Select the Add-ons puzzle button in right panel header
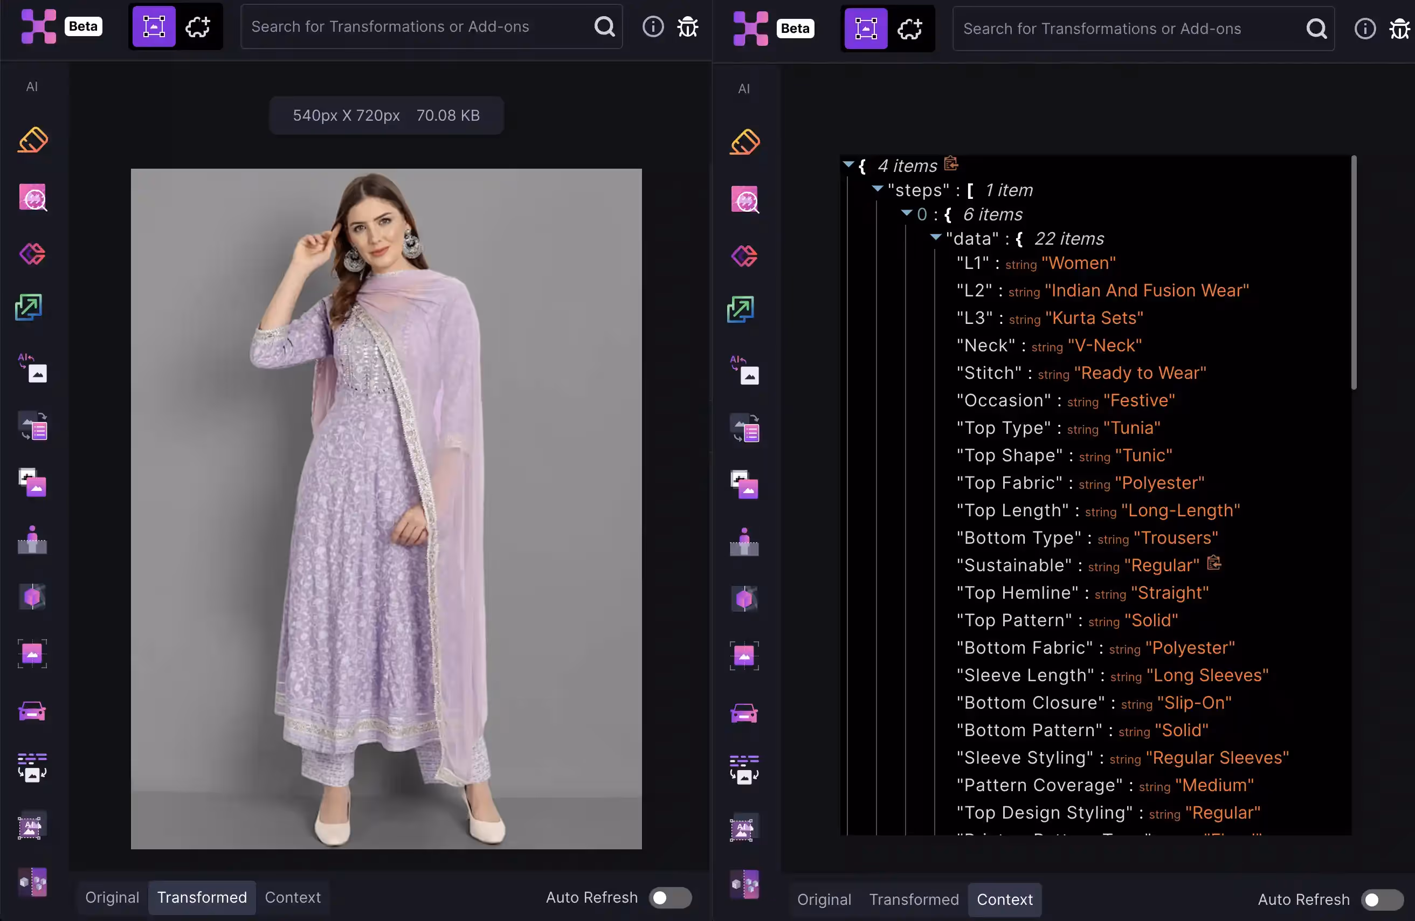This screenshot has width=1415, height=921. pyautogui.click(x=910, y=29)
